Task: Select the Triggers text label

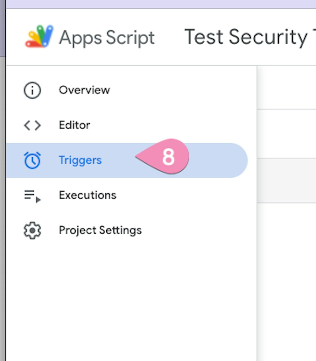Action: point(80,160)
